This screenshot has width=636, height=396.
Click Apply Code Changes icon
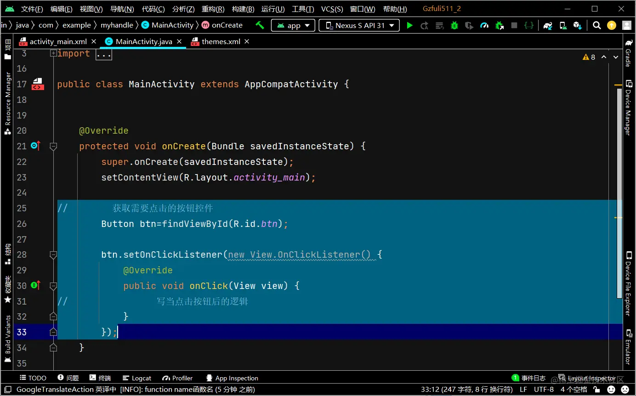point(440,25)
